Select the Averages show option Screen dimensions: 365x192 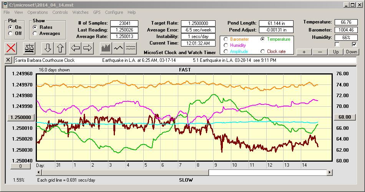(x=35, y=33)
